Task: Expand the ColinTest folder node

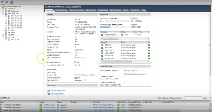Action: pos(3,9)
